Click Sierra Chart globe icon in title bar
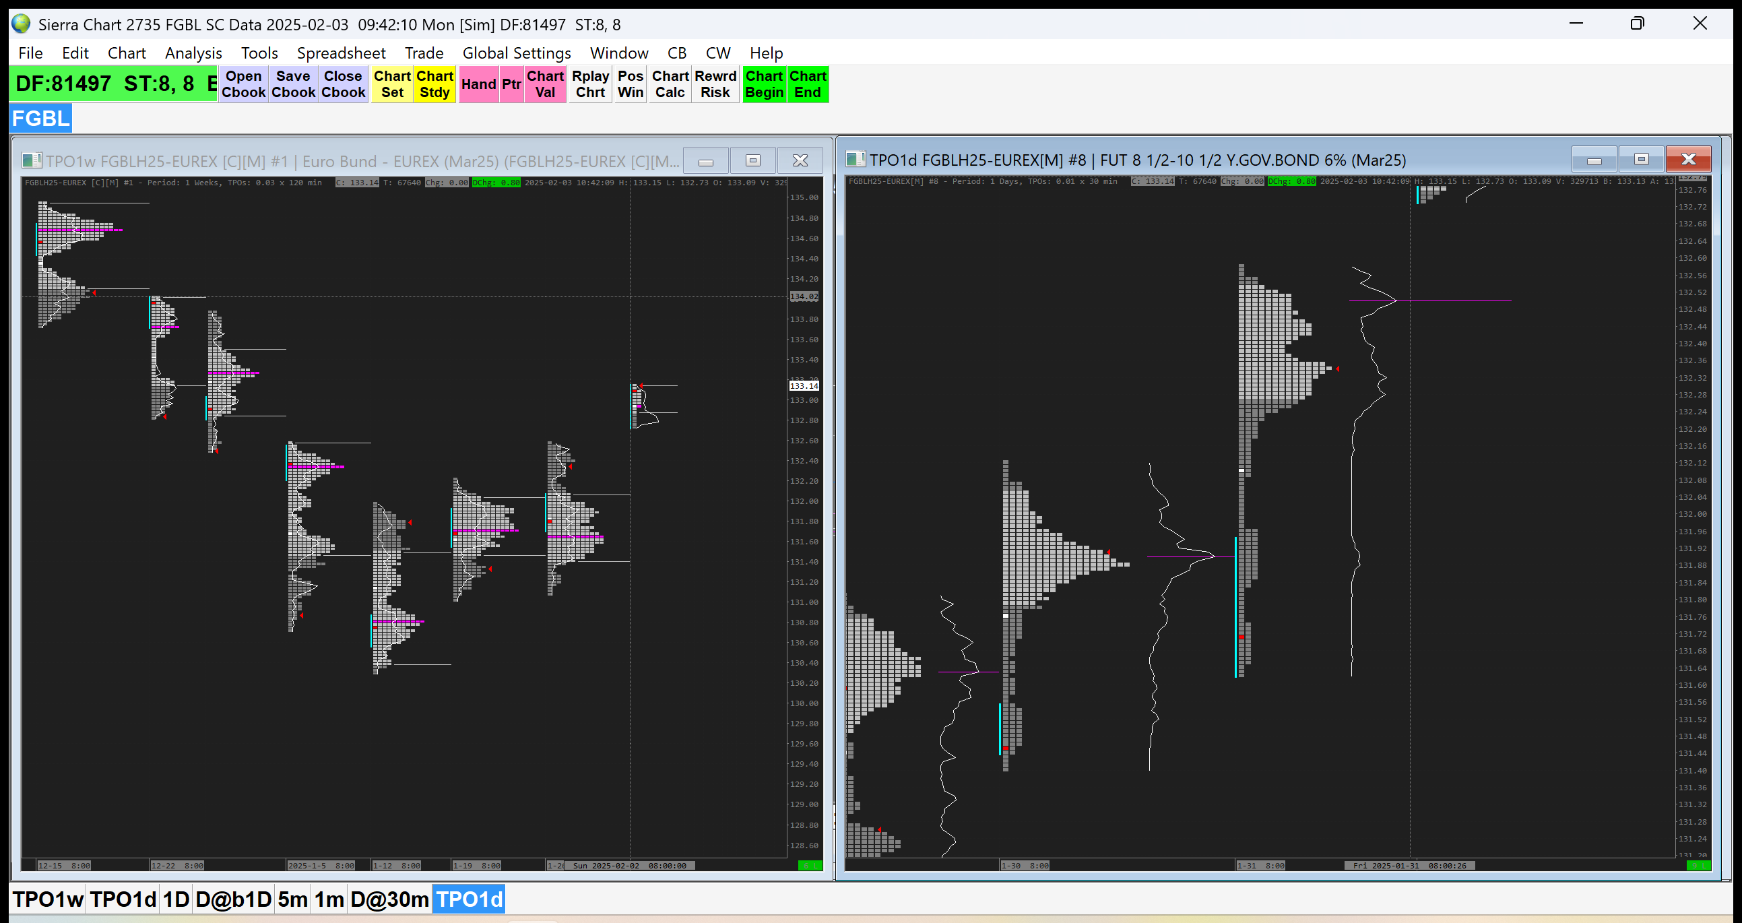 (21, 24)
